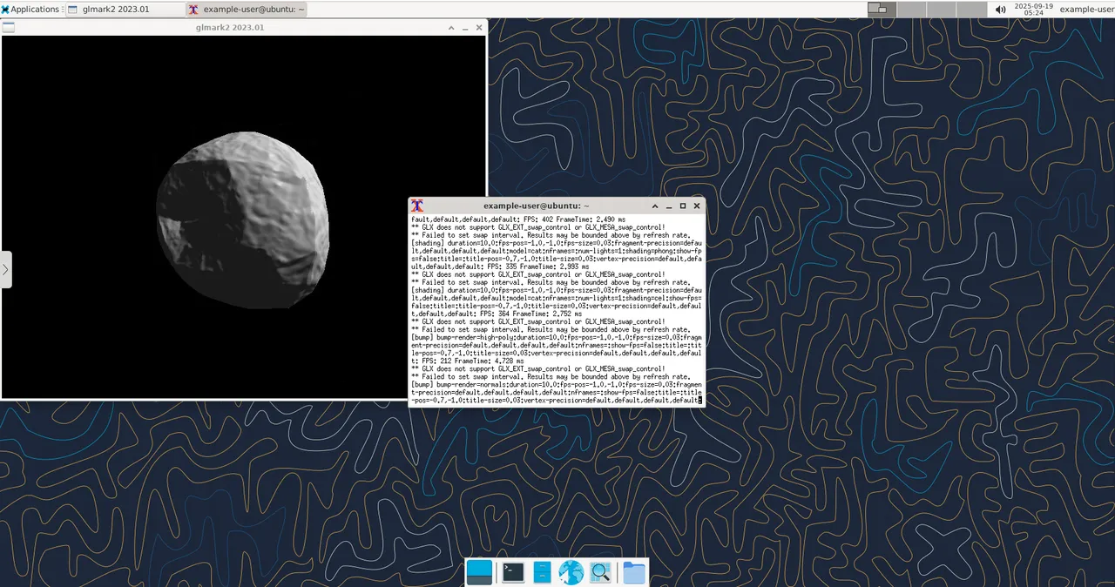The width and height of the screenshot is (1115, 587).
Task: Click the terminal cursor block at the last line
Action: coord(699,400)
